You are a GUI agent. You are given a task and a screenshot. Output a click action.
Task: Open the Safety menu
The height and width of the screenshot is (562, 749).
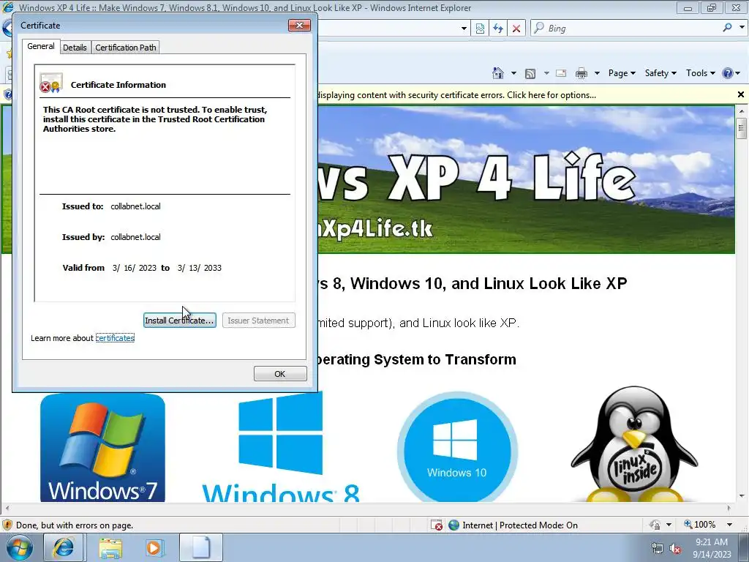point(660,73)
